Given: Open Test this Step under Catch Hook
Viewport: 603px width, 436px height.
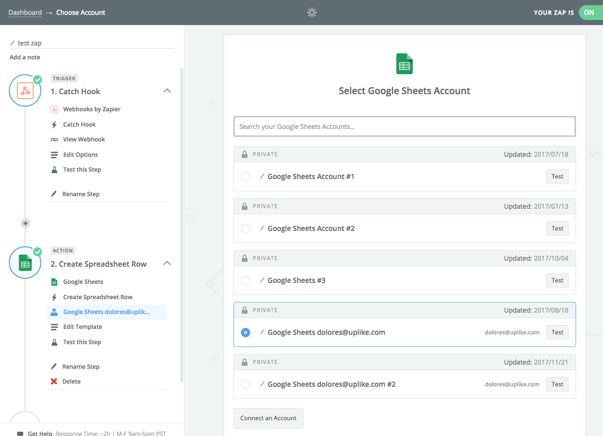Looking at the screenshot, I should coord(82,170).
